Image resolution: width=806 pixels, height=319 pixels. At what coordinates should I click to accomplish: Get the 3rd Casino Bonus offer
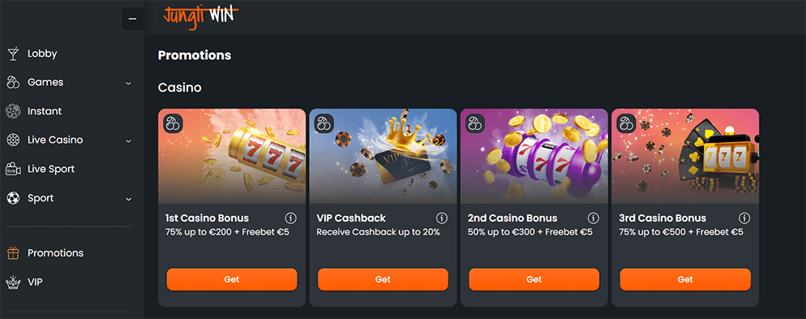[685, 279]
